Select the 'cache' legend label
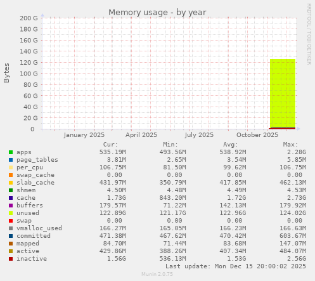This screenshot has height=281, width=315. point(26,198)
